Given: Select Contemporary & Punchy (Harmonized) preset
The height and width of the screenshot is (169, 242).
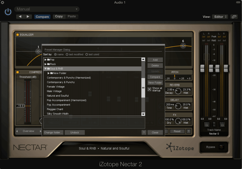Looking at the screenshot, I should (x=69, y=78).
